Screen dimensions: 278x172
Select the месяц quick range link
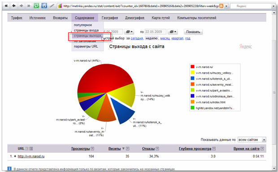(x=165, y=38)
